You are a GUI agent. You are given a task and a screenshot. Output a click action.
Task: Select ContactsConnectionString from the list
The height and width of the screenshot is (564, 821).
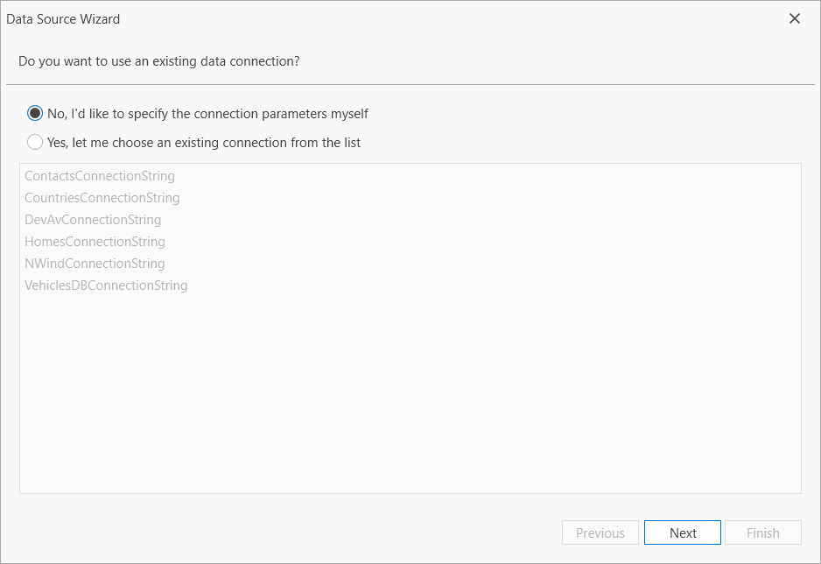point(99,175)
